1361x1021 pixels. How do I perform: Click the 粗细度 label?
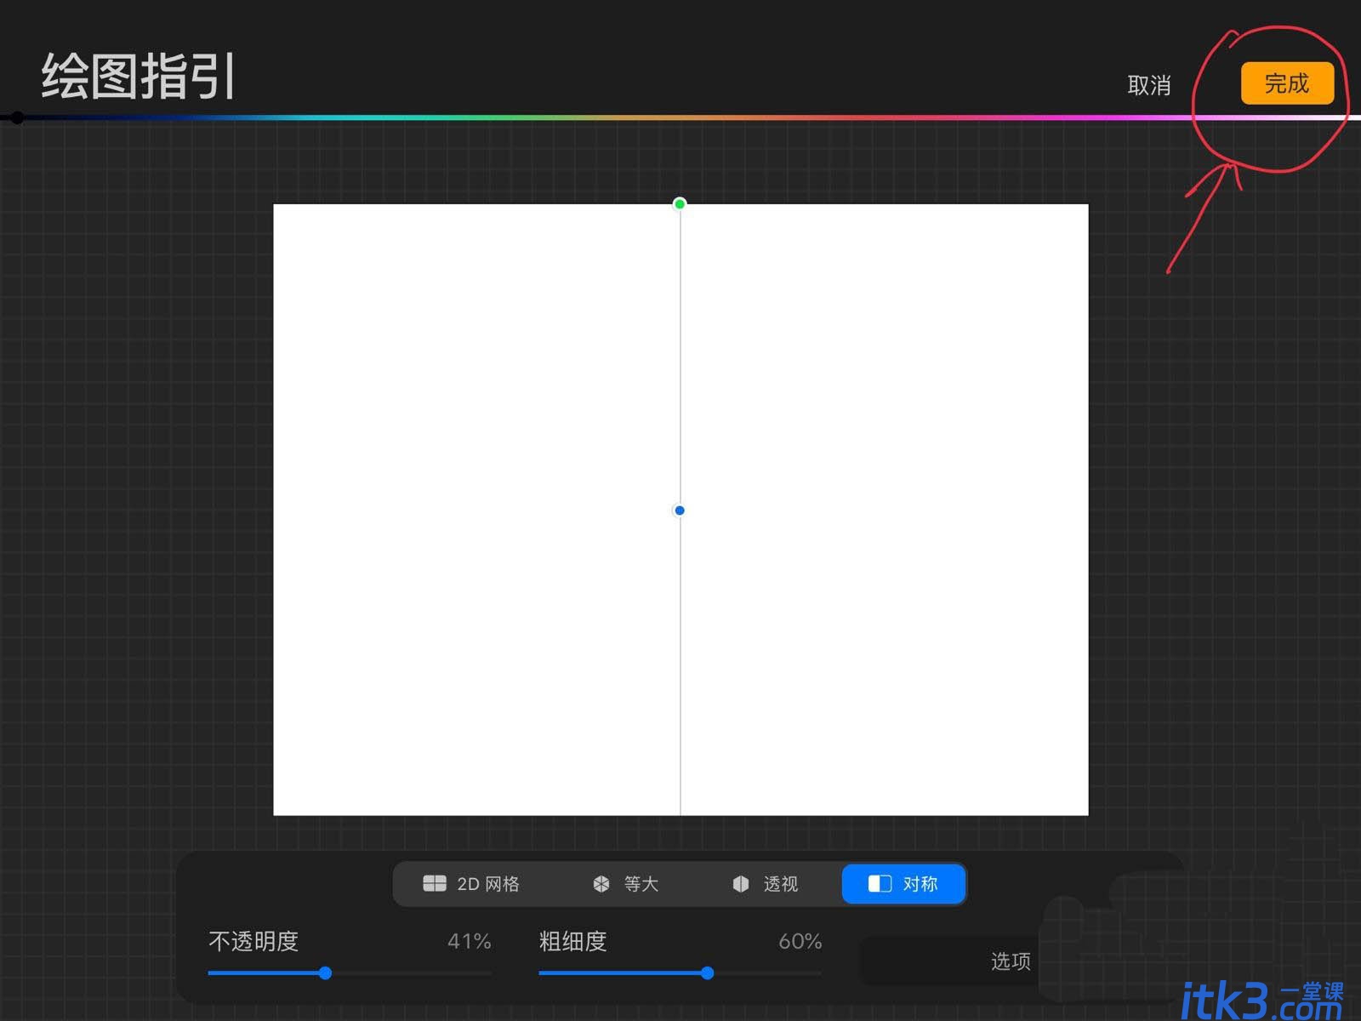[573, 942]
